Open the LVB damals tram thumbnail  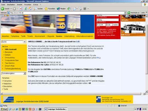133,29
